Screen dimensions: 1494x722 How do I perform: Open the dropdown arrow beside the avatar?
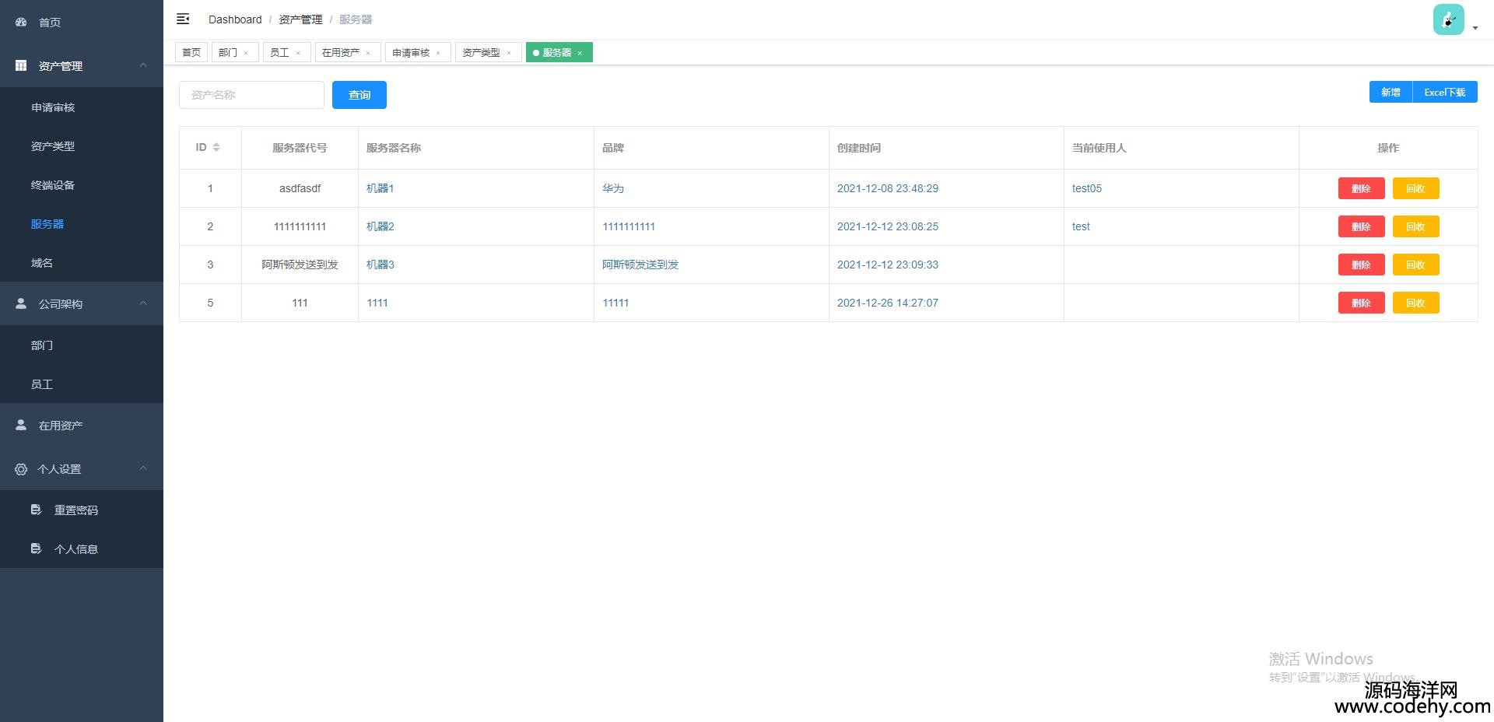pos(1475,28)
